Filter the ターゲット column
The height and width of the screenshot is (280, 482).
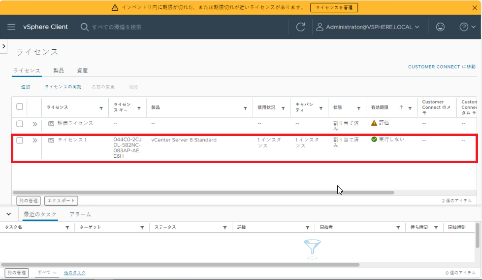(x=142, y=228)
